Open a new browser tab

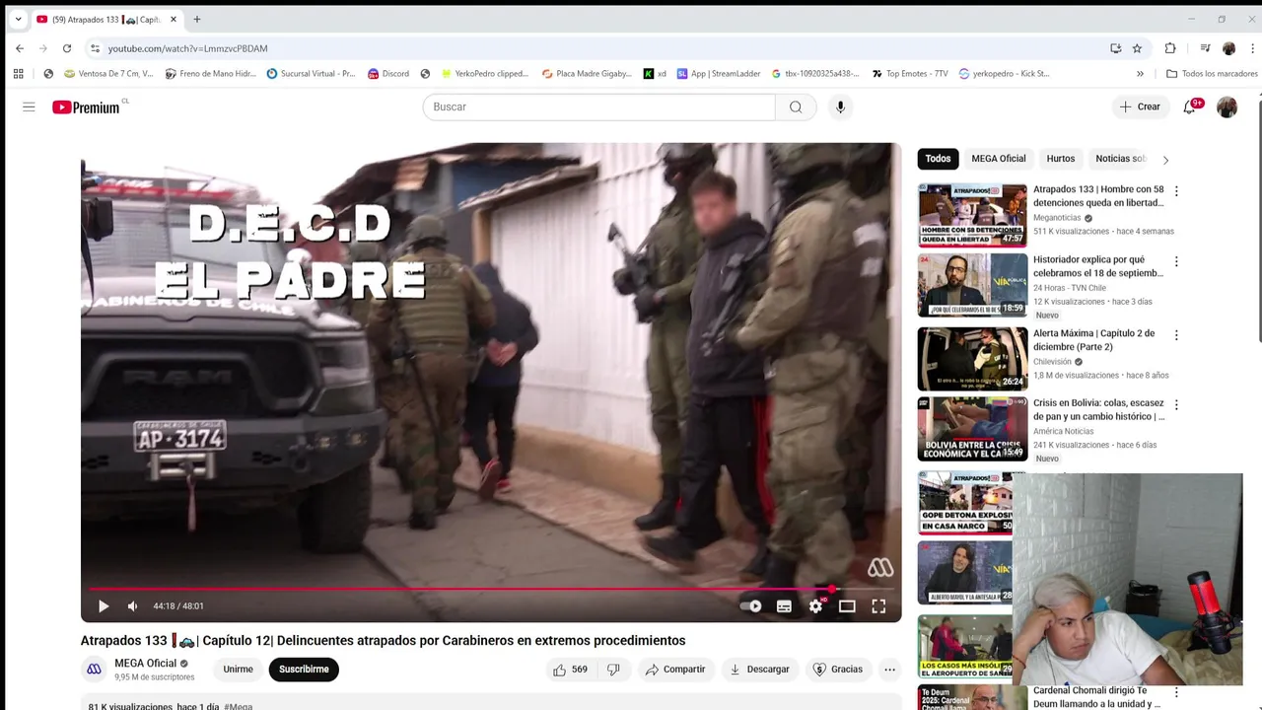pos(197,19)
